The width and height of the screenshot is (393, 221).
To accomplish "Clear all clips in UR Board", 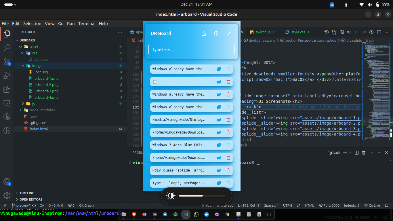I will pos(204,33).
